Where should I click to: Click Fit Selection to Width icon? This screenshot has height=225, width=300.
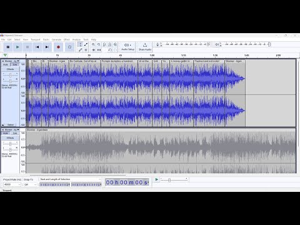click(x=104, y=44)
